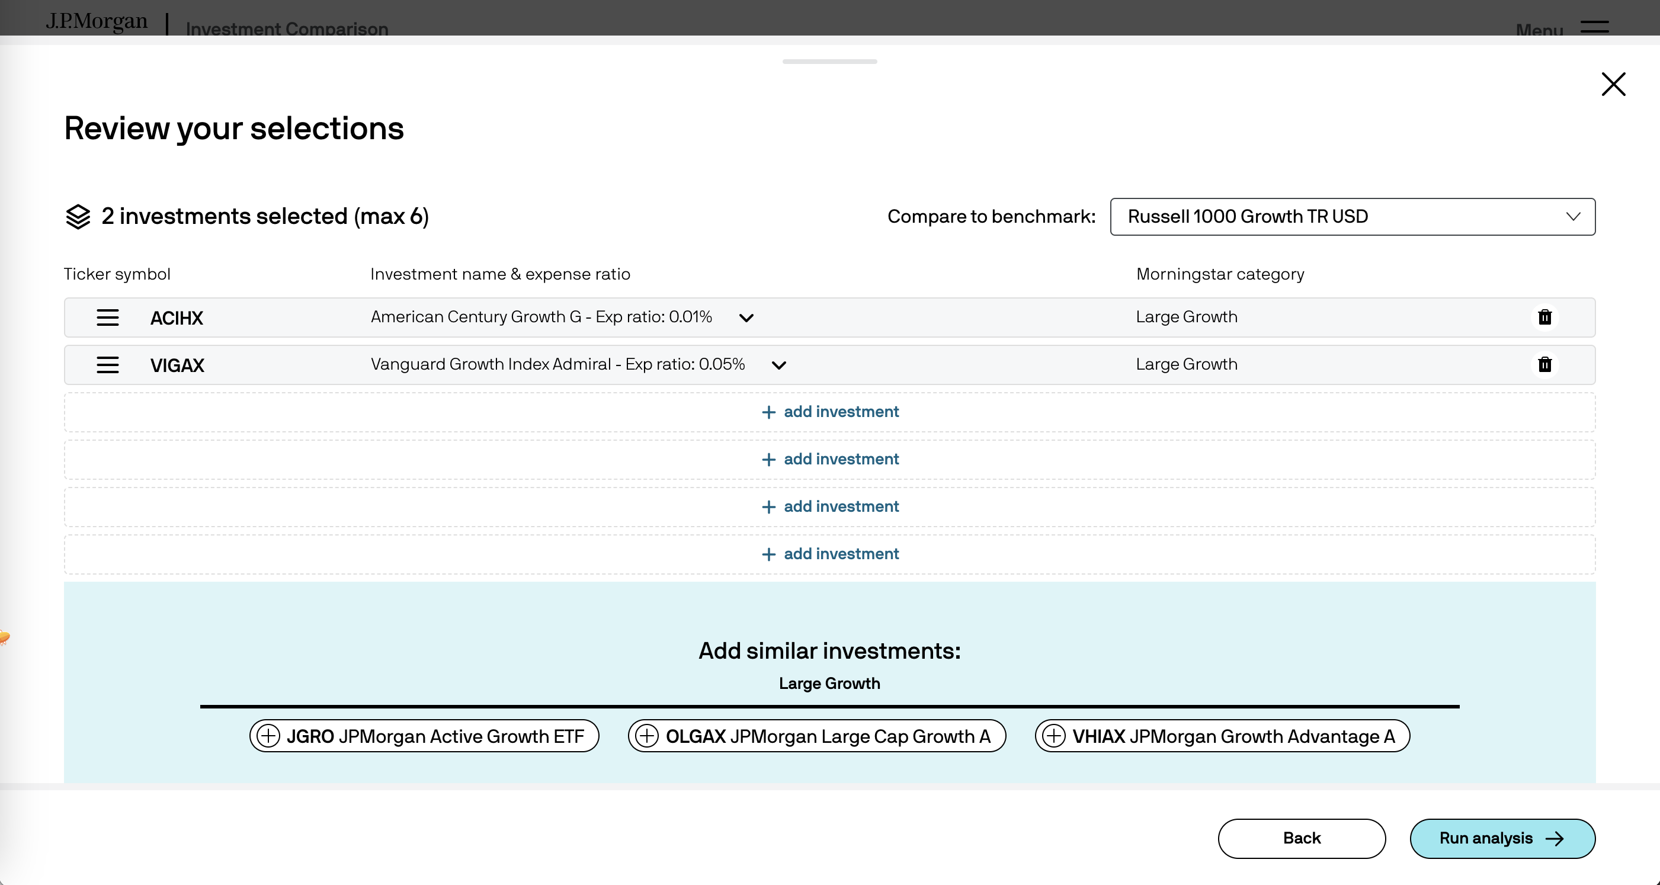Expand American Century Growth G share options
1660x885 pixels.
[746, 318]
